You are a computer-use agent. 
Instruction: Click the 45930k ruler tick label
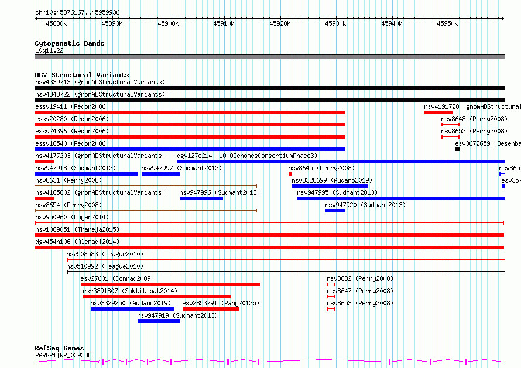[x=335, y=23]
